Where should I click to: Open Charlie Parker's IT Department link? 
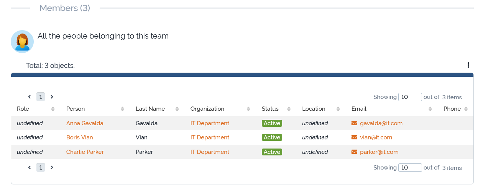[210, 152]
